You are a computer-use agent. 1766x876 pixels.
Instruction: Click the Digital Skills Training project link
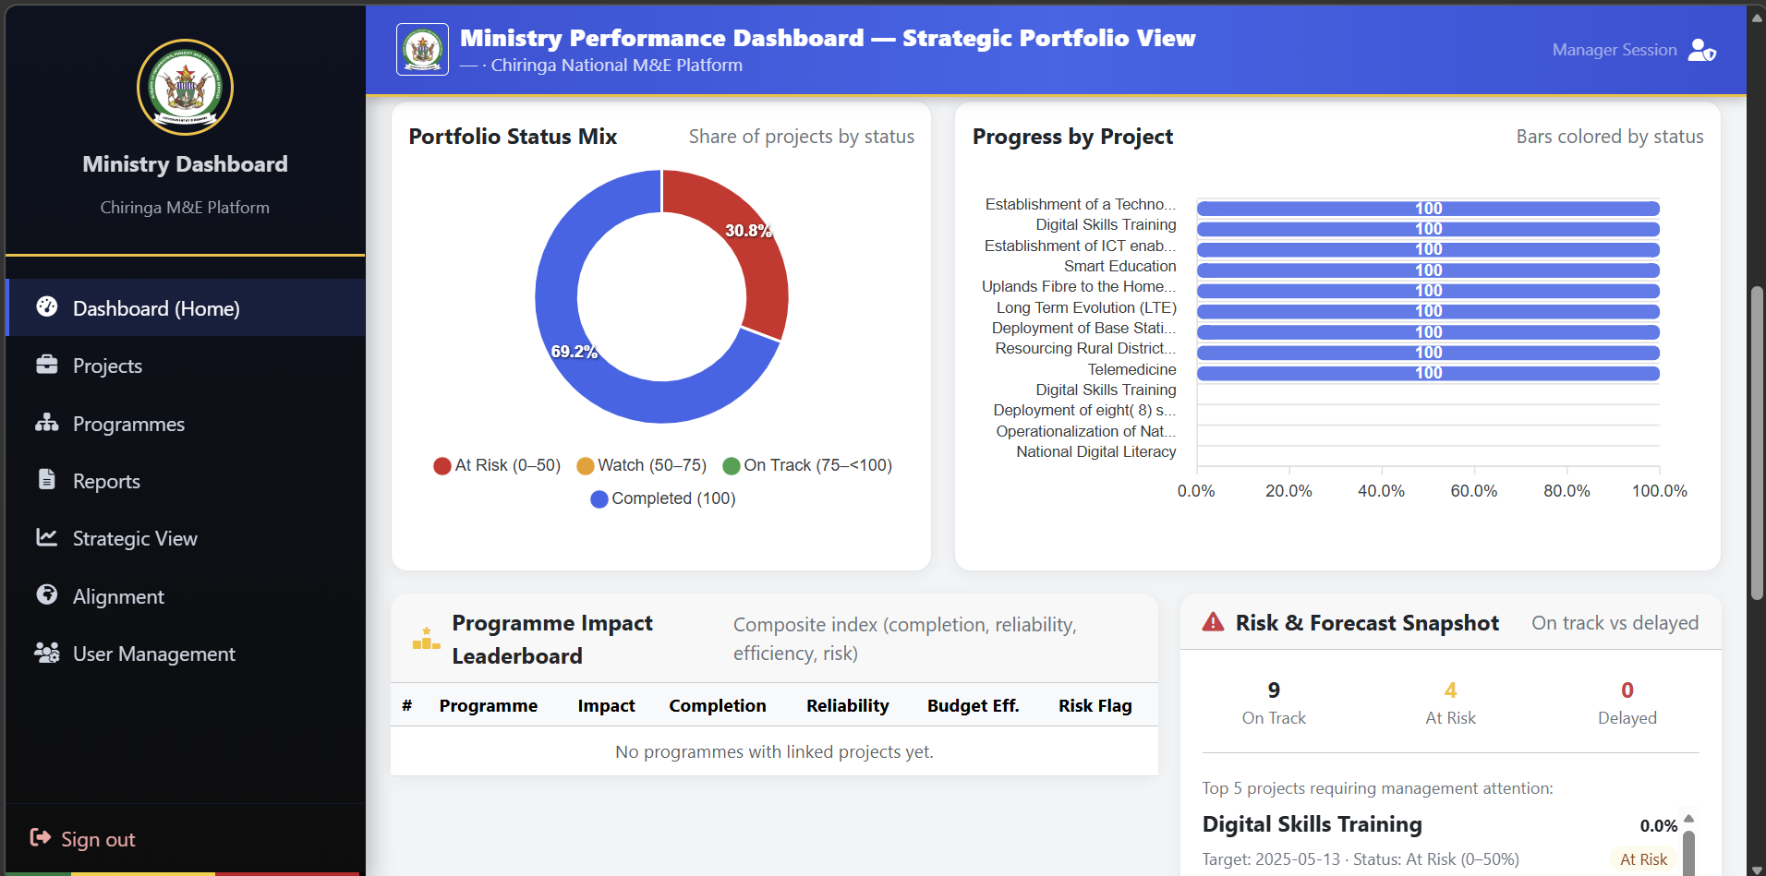click(x=1311, y=823)
